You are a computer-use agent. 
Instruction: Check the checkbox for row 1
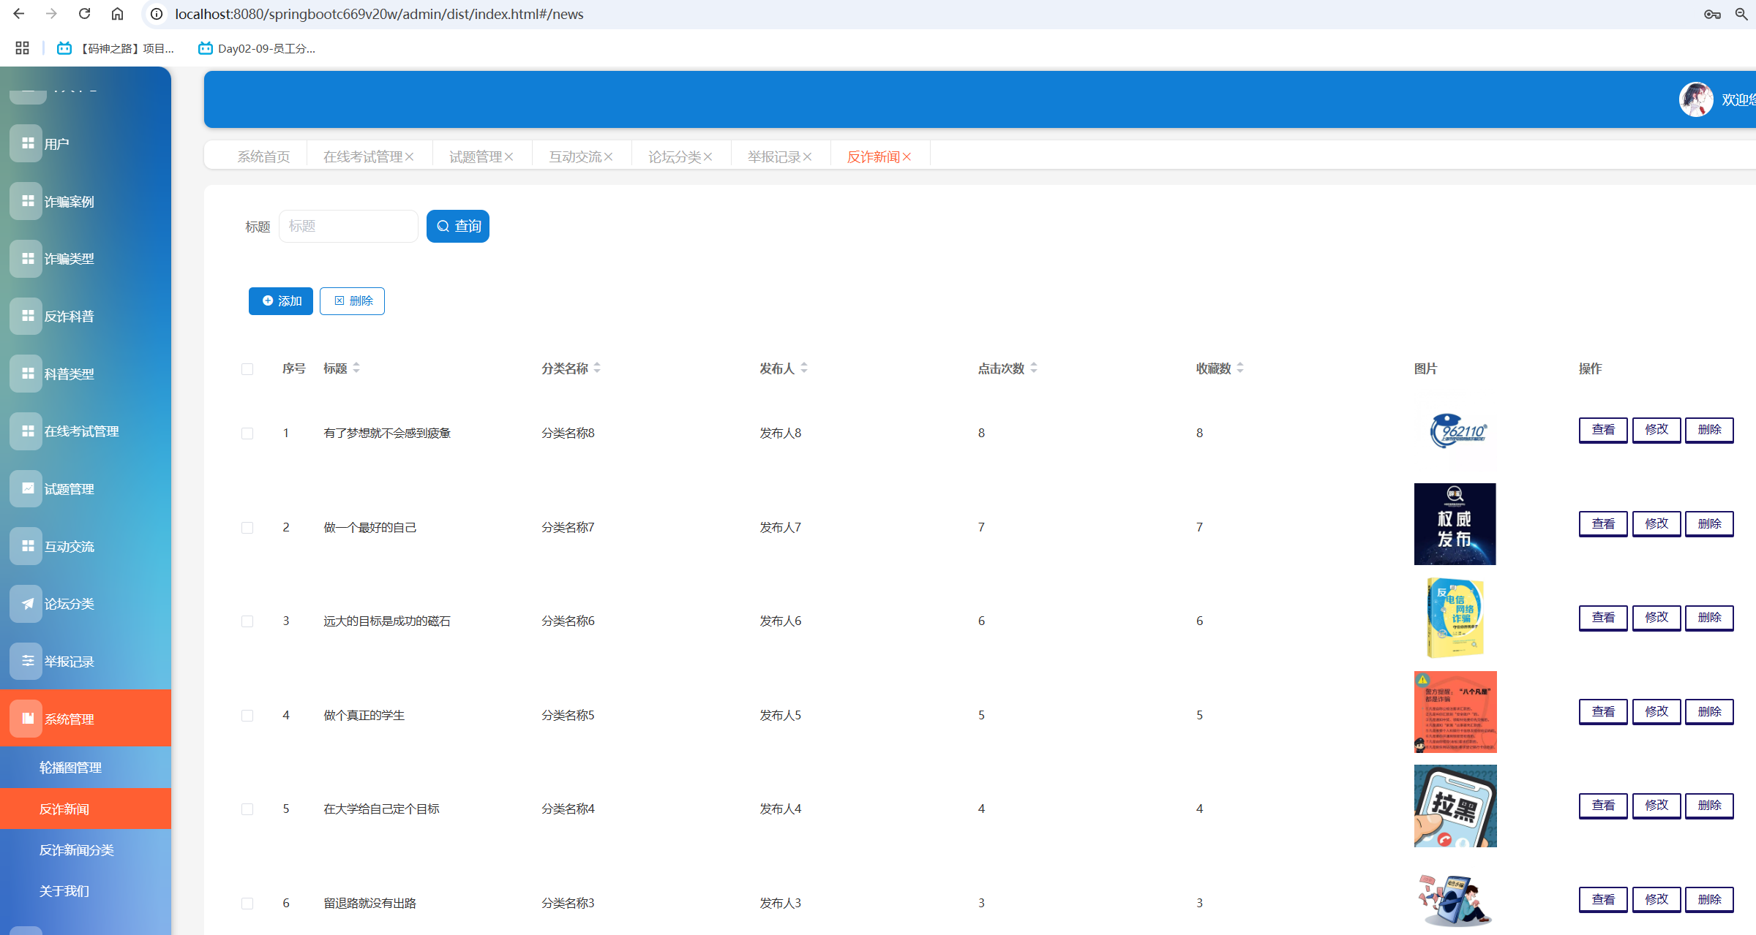coord(247,434)
